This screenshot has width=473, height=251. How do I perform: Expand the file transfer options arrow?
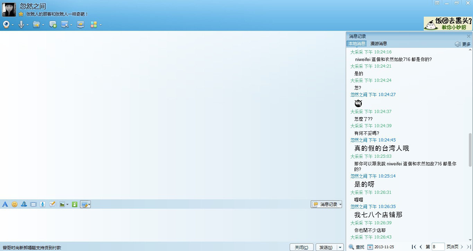(x=43, y=25)
